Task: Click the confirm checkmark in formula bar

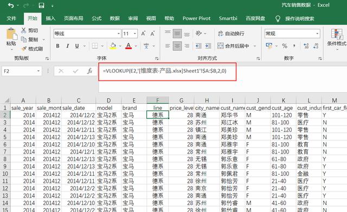Action: coord(75,71)
